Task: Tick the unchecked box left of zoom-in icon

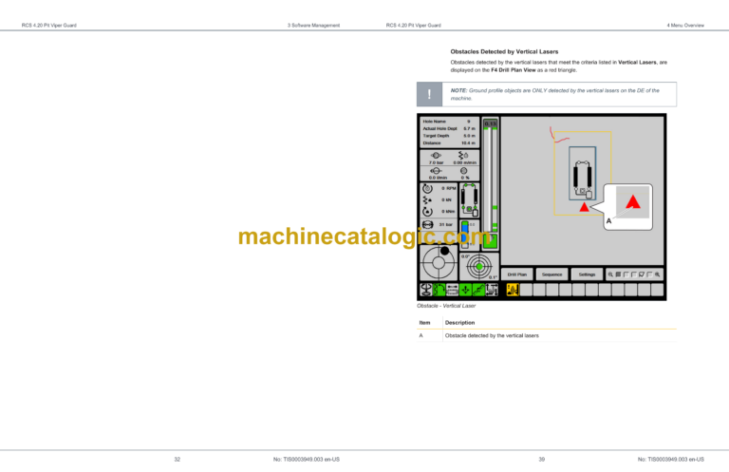Action: click(649, 274)
